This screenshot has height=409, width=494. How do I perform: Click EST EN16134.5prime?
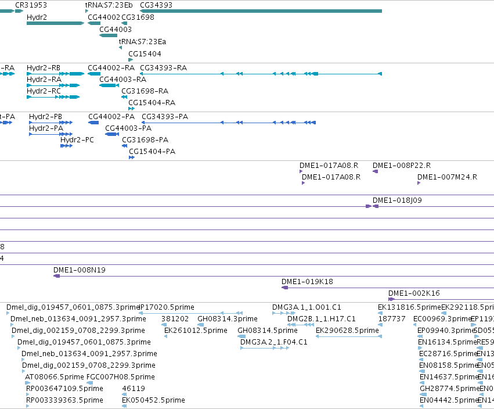420,348
